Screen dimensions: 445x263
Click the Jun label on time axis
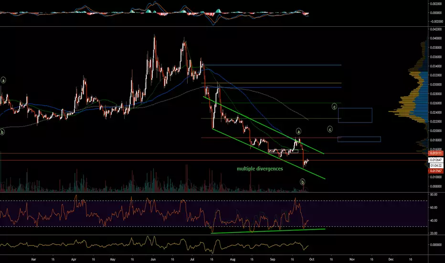153,259
